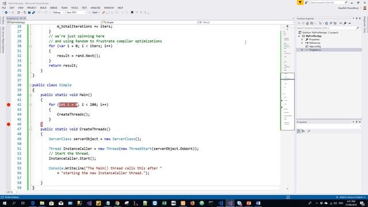Open Excel from the taskbar
Viewport: 368px width, 207px height.
[x=164, y=203]
